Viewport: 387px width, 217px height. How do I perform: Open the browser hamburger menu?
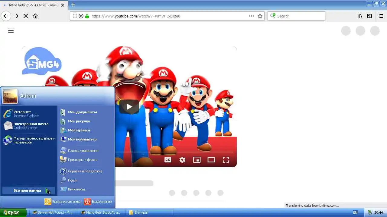381,16
